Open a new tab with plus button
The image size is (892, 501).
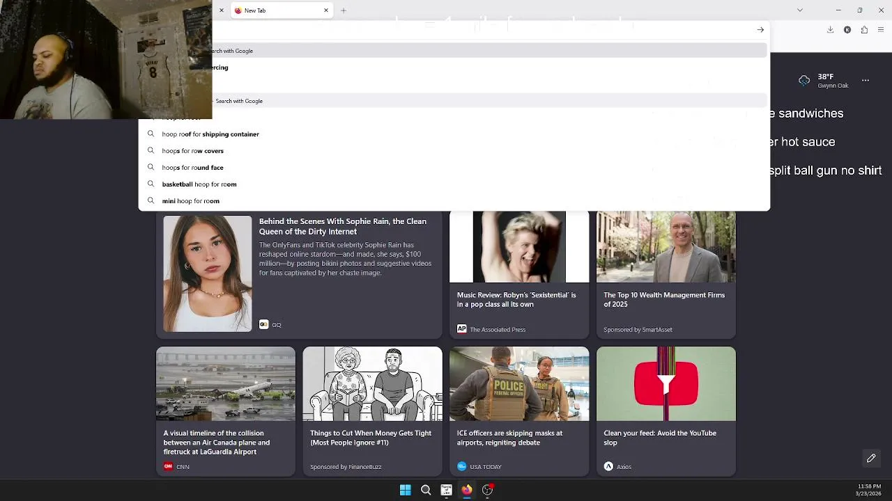click(x=344, y=10)
